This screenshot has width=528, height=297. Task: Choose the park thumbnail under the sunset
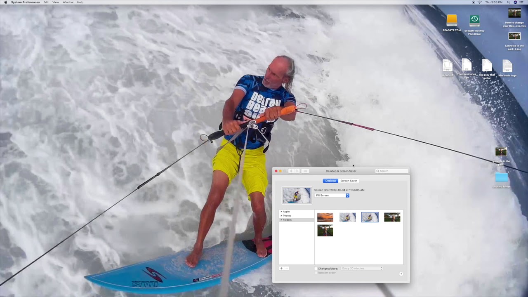coord(325,231)
